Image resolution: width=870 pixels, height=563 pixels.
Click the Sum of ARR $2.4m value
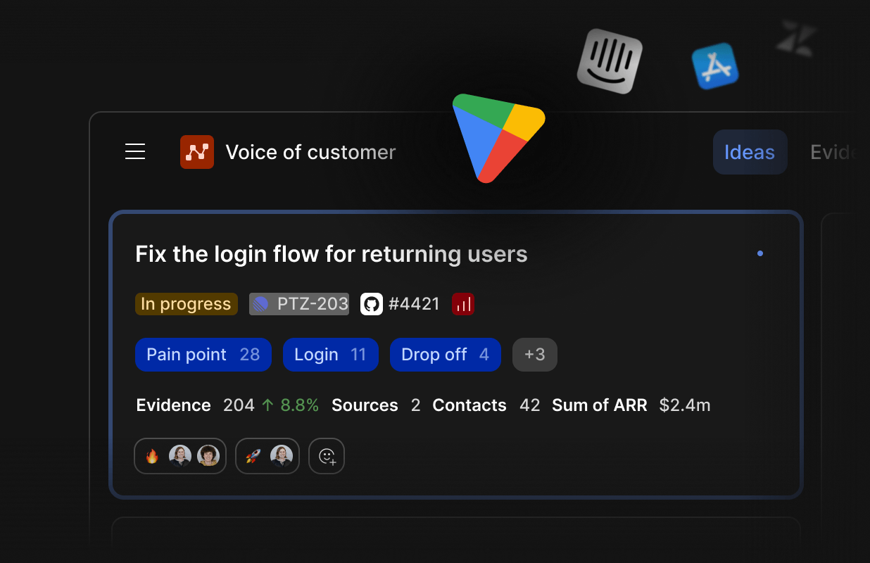pyautogui.click(x=685, y=405)
